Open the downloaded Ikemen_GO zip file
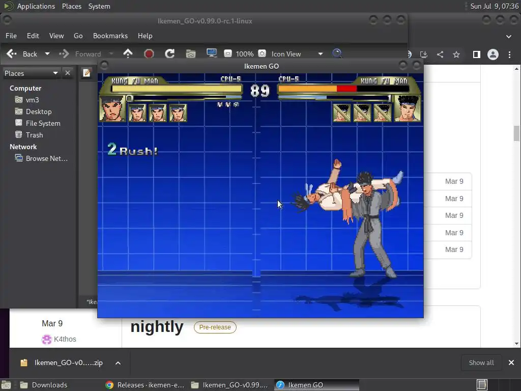 [x=62, y=362]
